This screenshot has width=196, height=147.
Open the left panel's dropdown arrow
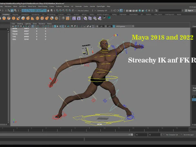pos(8,29)
